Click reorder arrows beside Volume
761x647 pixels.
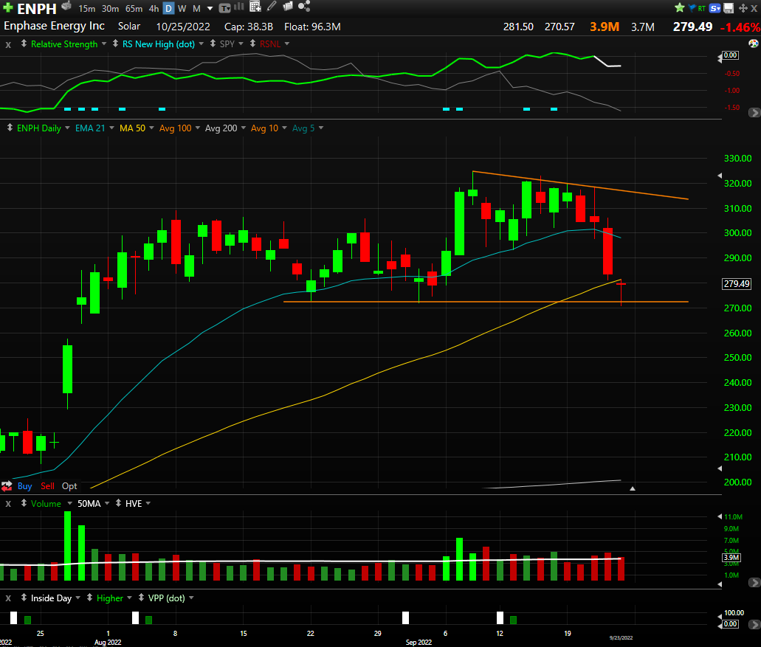[24, 503]
